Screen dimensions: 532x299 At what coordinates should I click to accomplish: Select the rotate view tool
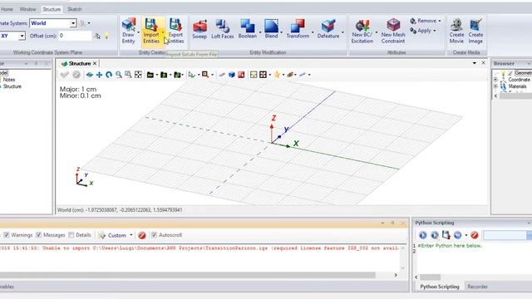(109, 75)
